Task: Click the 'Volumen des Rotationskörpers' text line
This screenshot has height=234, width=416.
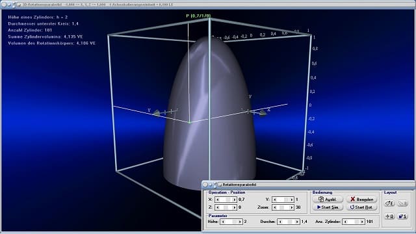Action: [51, 44]
